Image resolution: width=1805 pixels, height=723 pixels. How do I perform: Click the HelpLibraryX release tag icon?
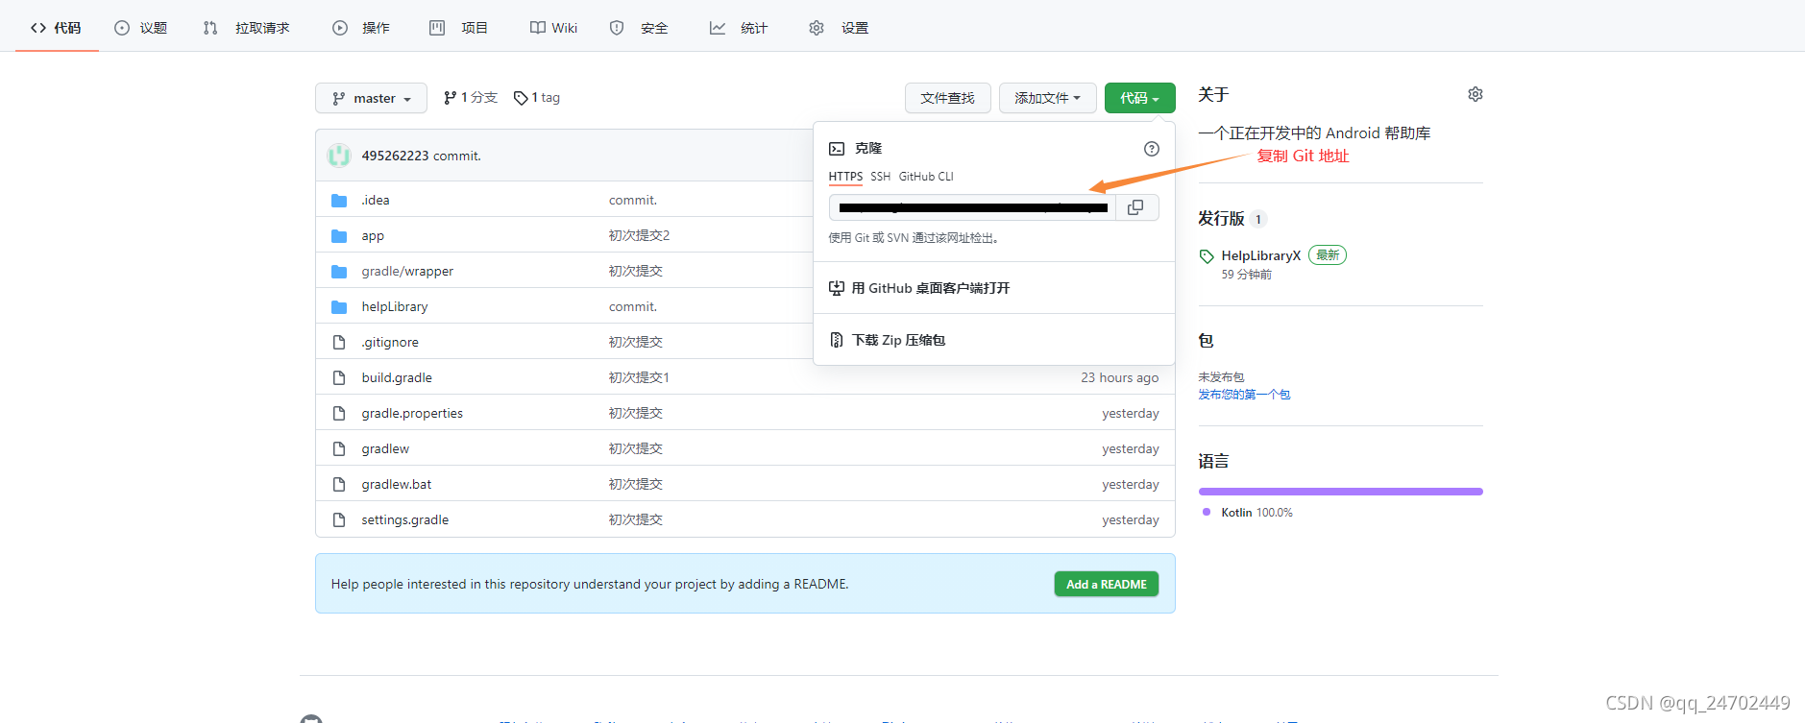point(1207,256)
